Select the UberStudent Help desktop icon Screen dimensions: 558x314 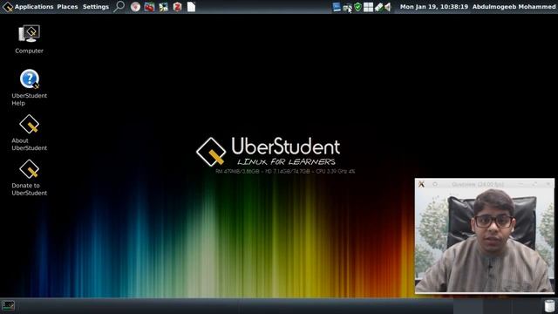coord(29,87)
